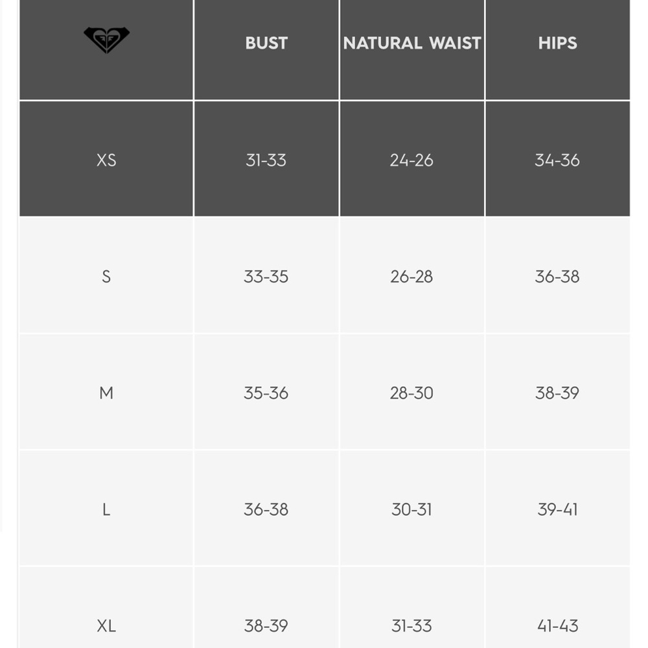Click the S bust value 33-35
648x648 pixels.
(266, 277)
